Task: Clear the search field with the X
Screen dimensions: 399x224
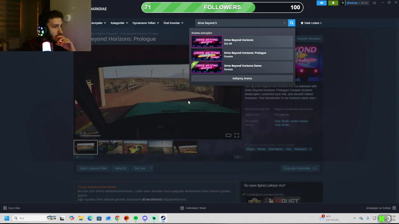Action: tap(284, 23)
